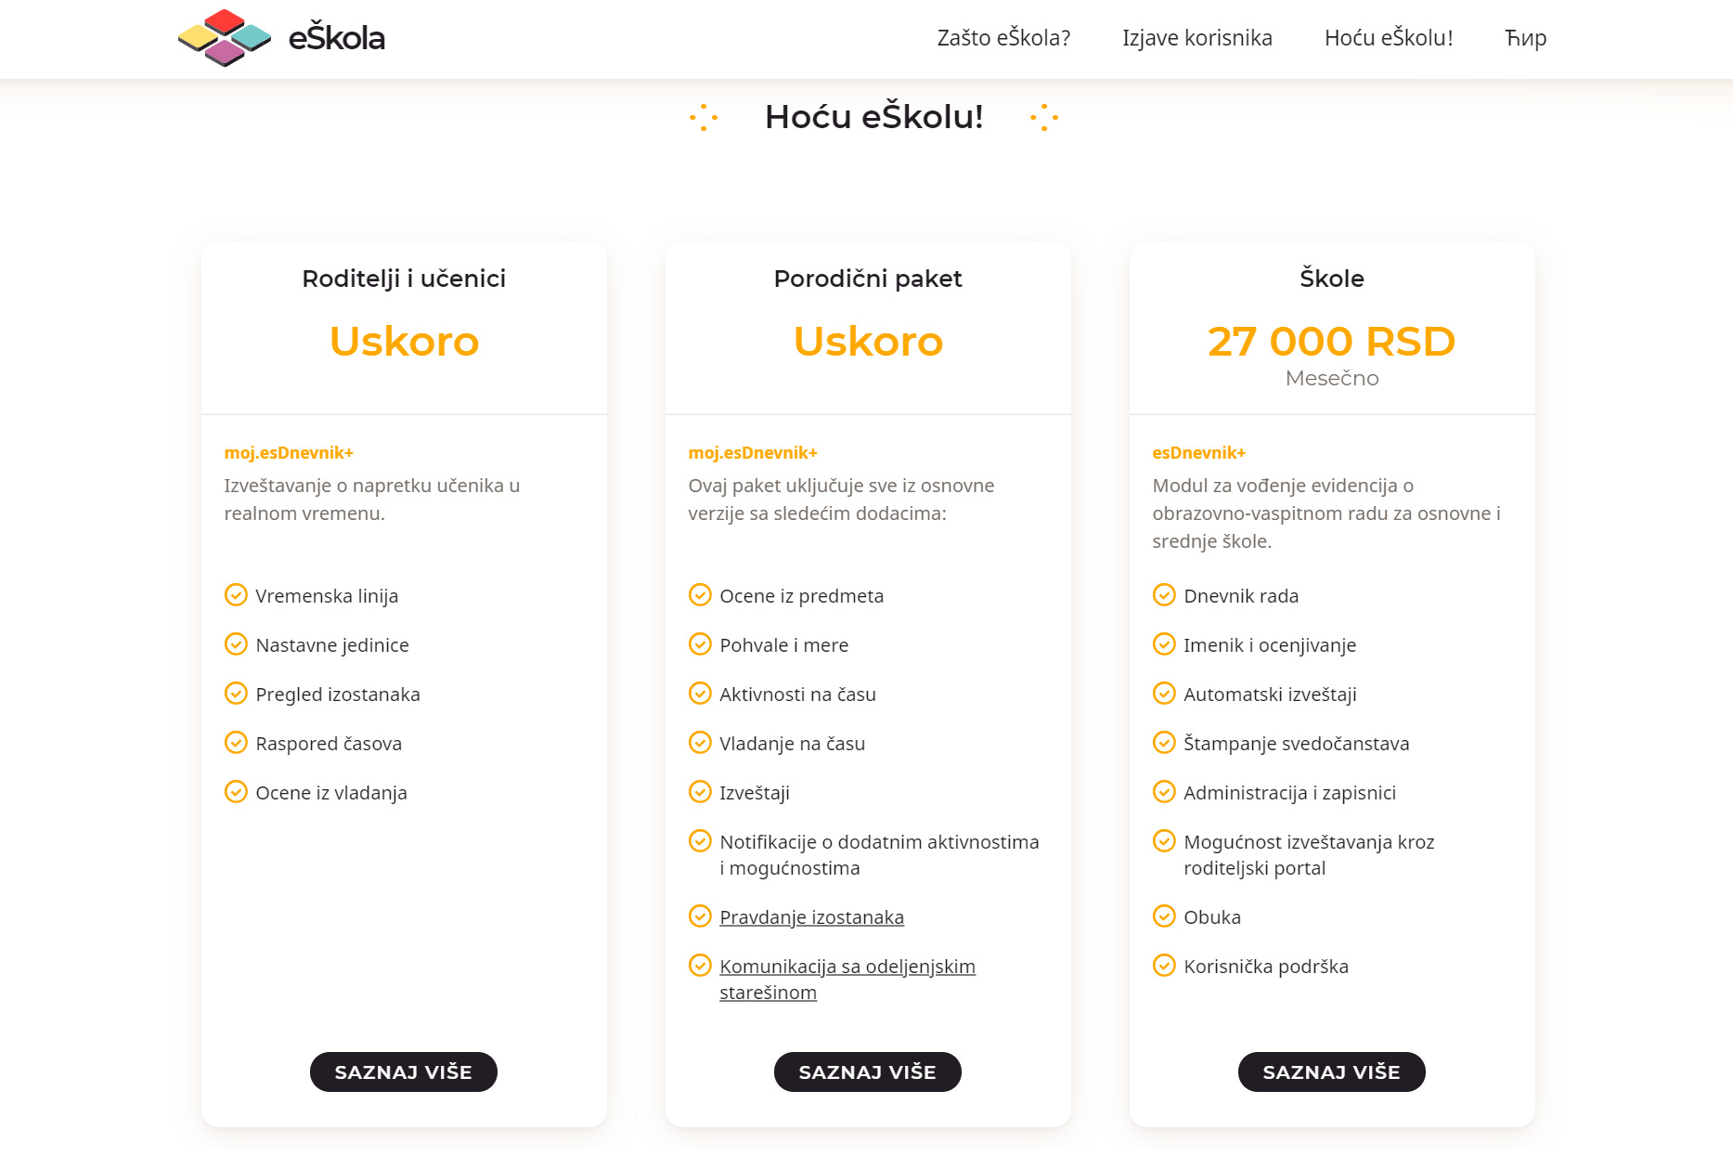Screen dimensions: 1733x1156
Task: Click the check icon beside Vremenska linija
Action: [236, 595]
